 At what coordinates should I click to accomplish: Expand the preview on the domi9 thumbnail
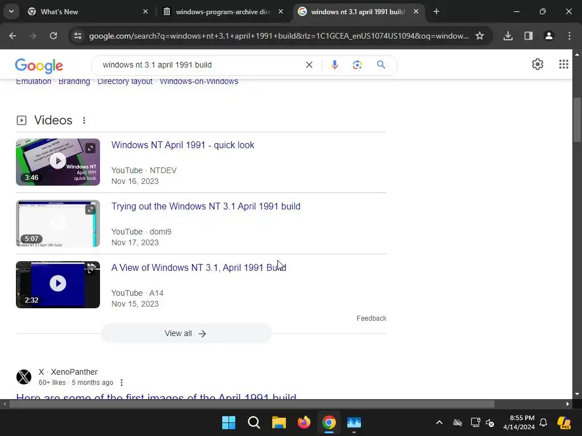coord(90,209)
